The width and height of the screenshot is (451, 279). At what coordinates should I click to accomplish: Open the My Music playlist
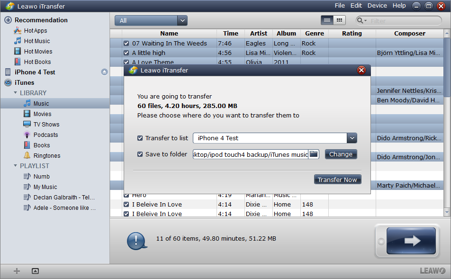(45, 187)
